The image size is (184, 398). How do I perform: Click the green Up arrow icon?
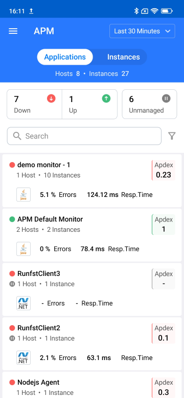tap(106, 98)
